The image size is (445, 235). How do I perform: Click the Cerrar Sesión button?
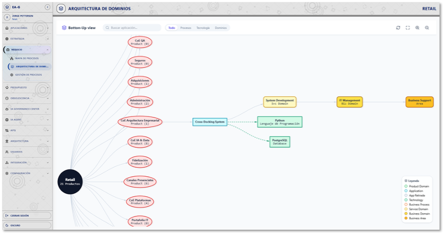click(x=26, y=215)
